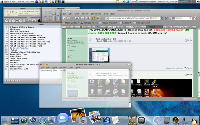The image size is (200, 125).
Task: Go back a page in Firefox
Action: [64, 18]
